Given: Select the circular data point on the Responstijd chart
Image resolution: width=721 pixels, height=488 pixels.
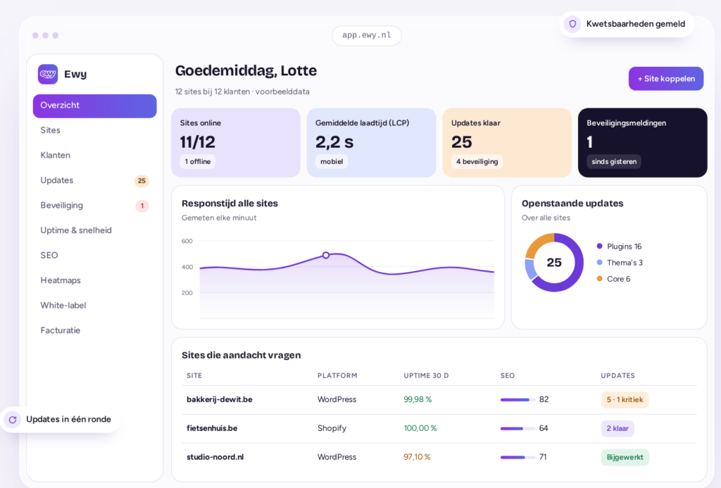Looking at the screenshot, I should [325, 255].
